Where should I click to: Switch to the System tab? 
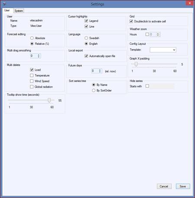click(19, 11)
